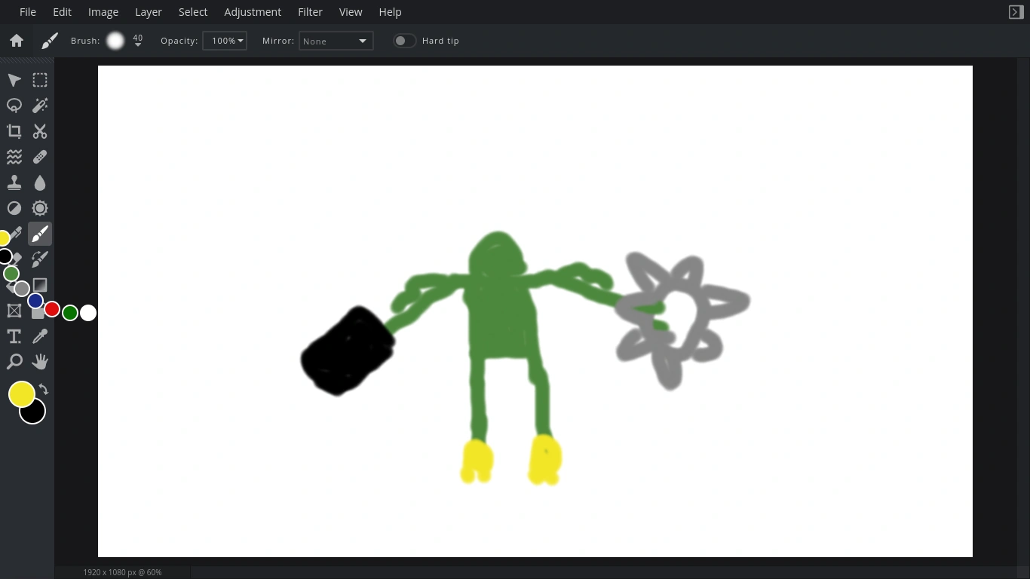Select the Dodge and Burn tool
1030x579 pixels.
click(14, 208)
